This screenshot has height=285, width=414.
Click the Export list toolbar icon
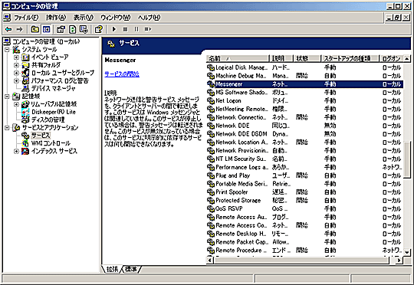(x=84, y=29)
